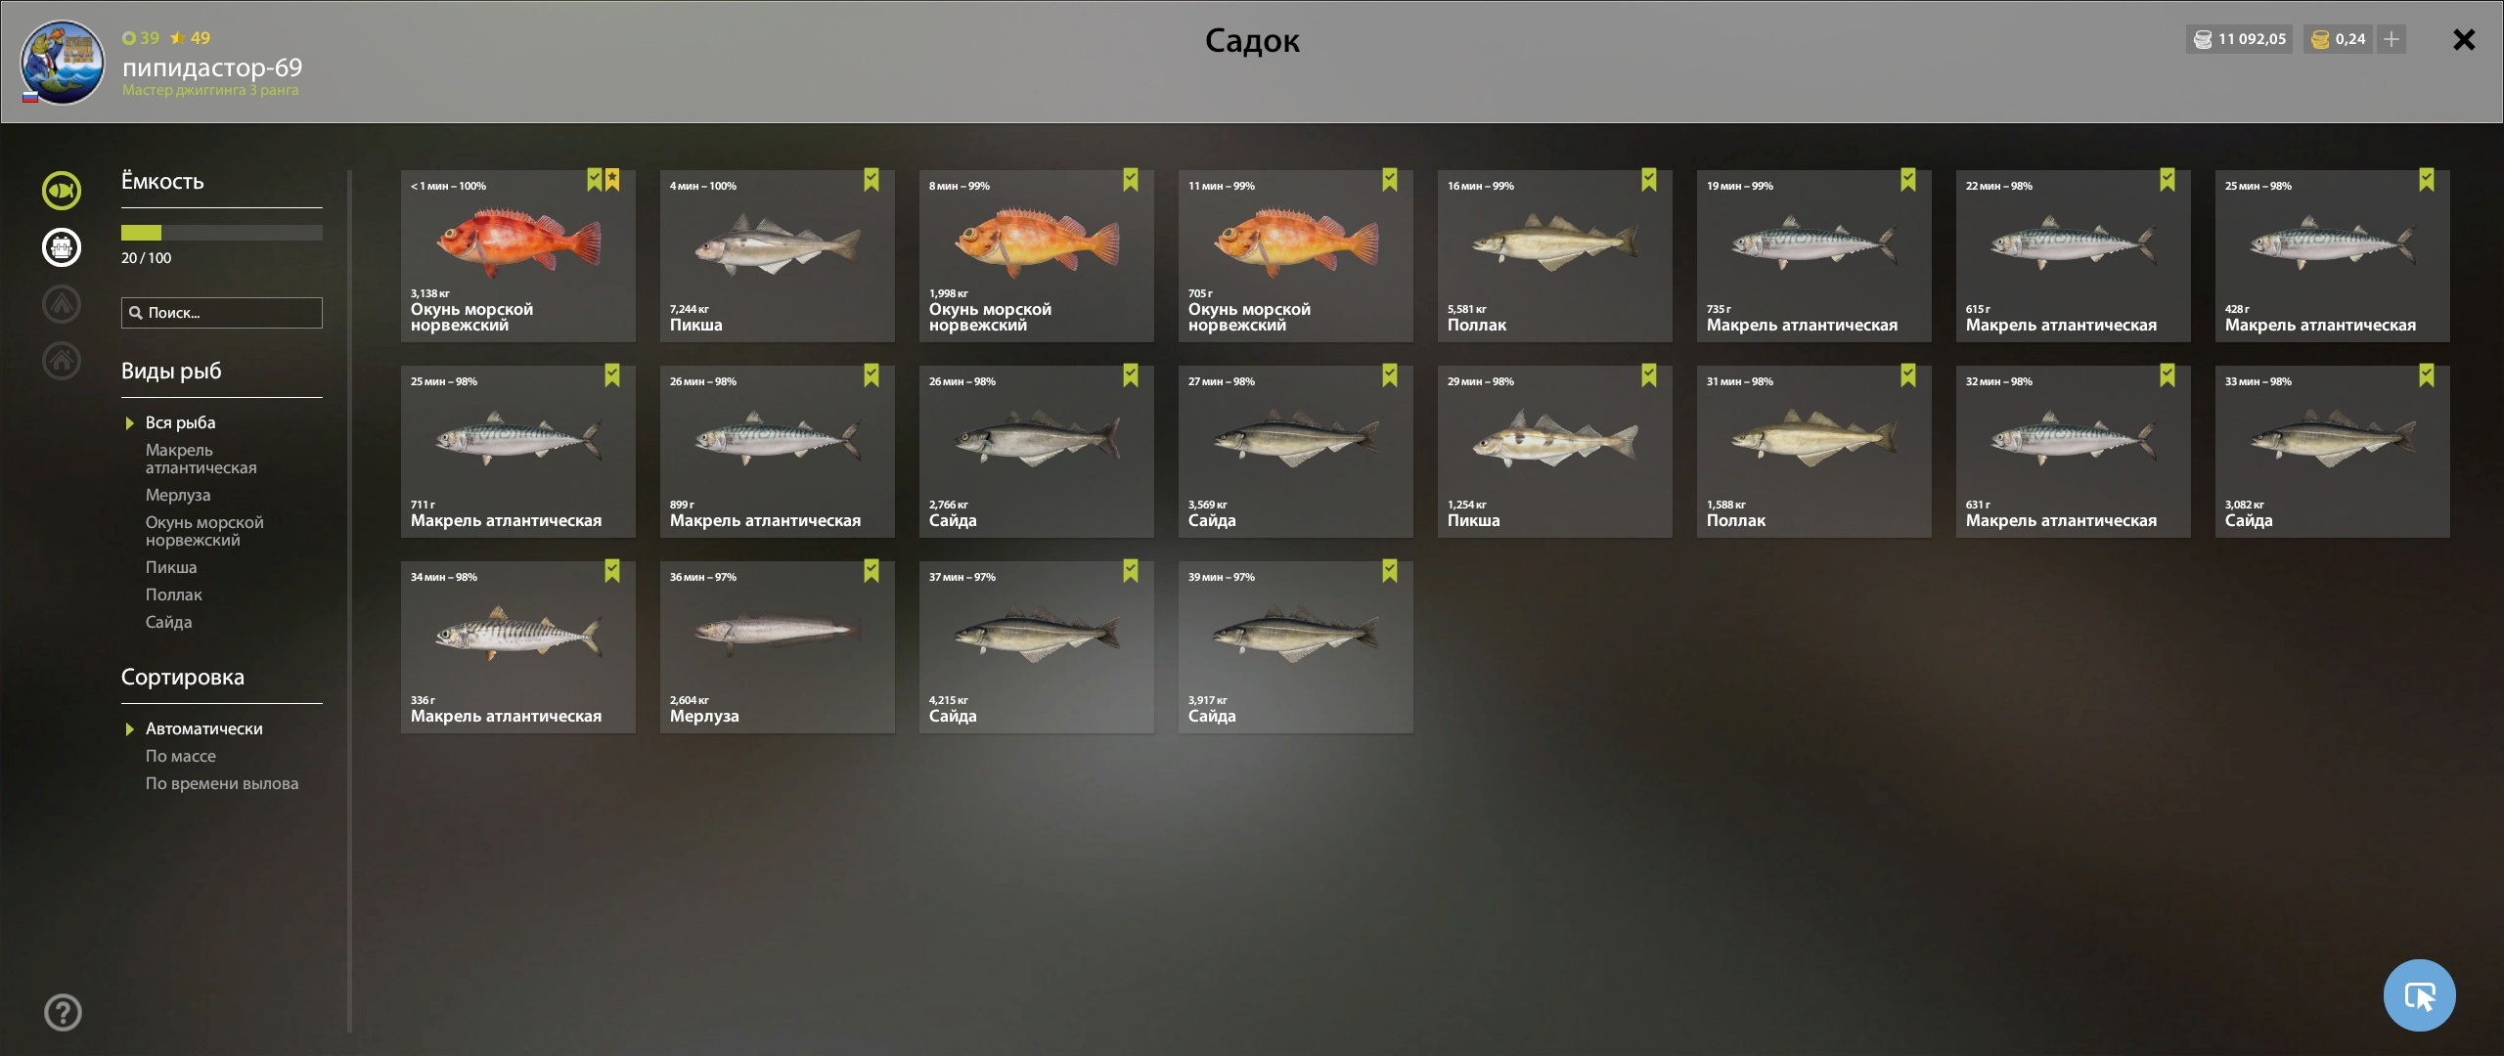Click the silver coins balance 11 092,05
The width and height of the screenshot is (2504, 1056).
[2240, 39]
